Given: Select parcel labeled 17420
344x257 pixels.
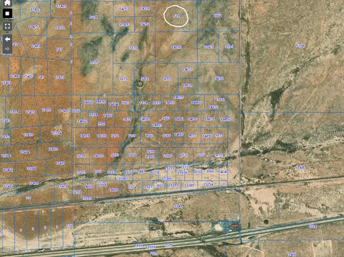Looking at the screenshot, I should [x=61, y=6].
